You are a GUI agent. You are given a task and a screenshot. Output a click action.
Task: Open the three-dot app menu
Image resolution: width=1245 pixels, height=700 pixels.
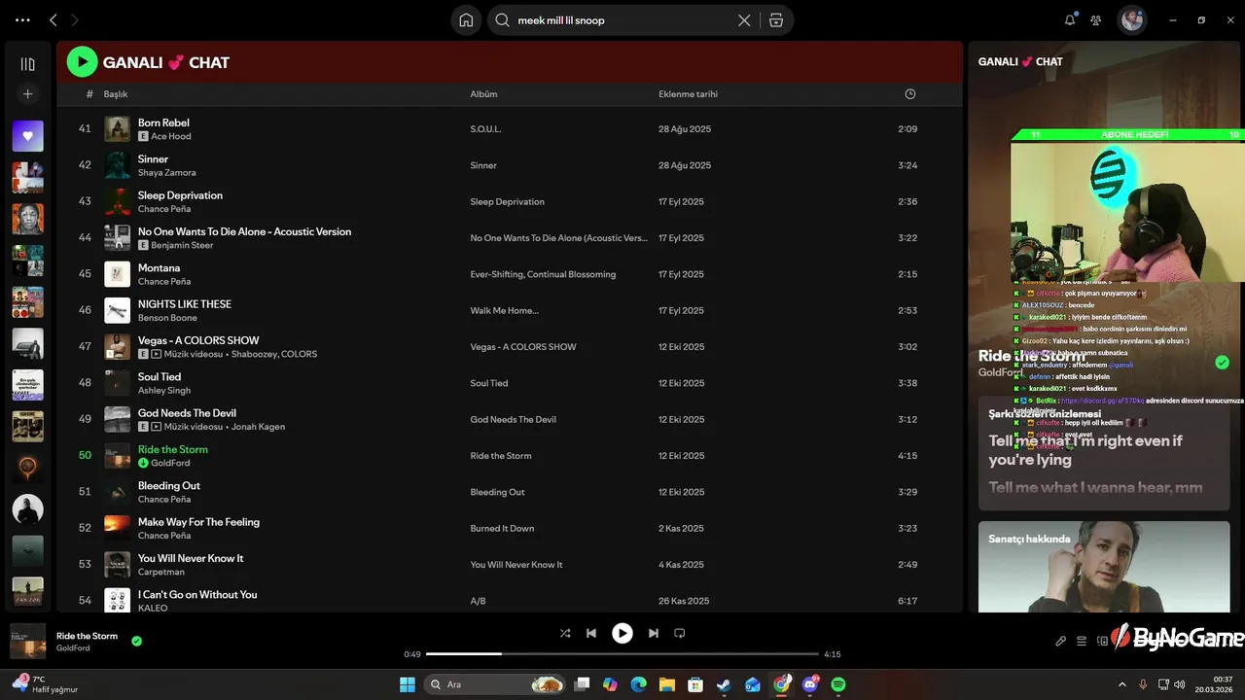coord(23,19)
